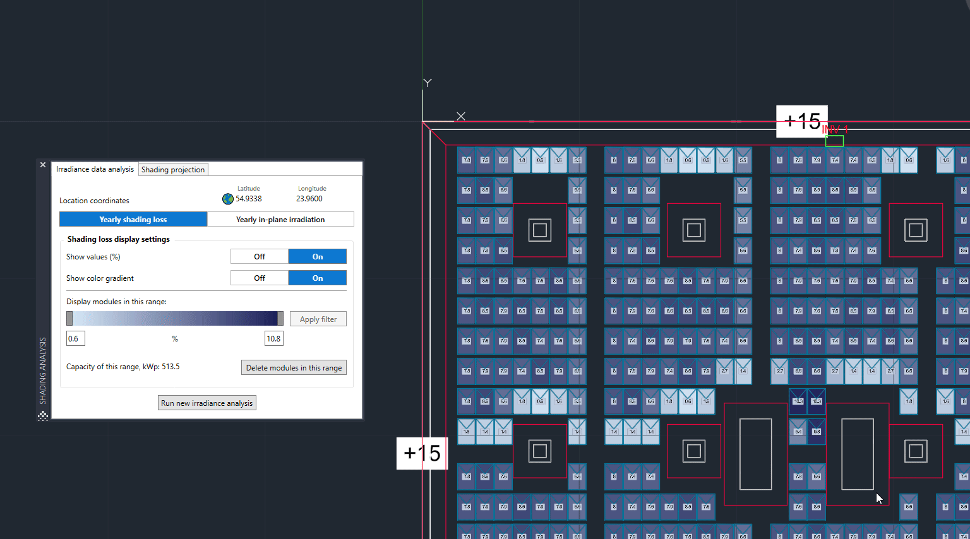Screen dimensions: 970x539
Task: Turn off Show color gradient
Action: pyautogui.click(x=259, y=278)
